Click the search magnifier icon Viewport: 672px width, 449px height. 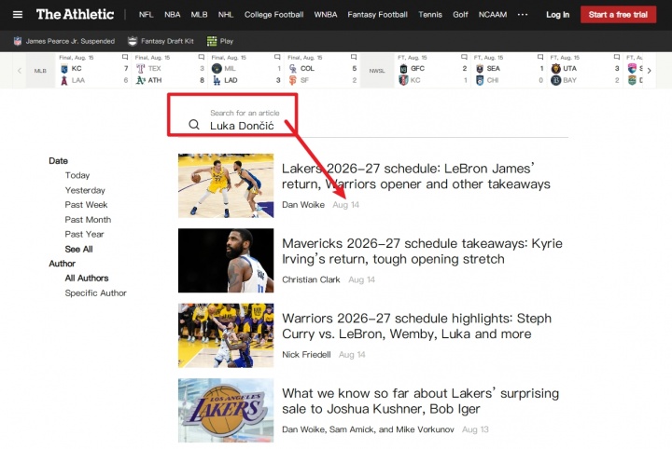click(194, 125)
